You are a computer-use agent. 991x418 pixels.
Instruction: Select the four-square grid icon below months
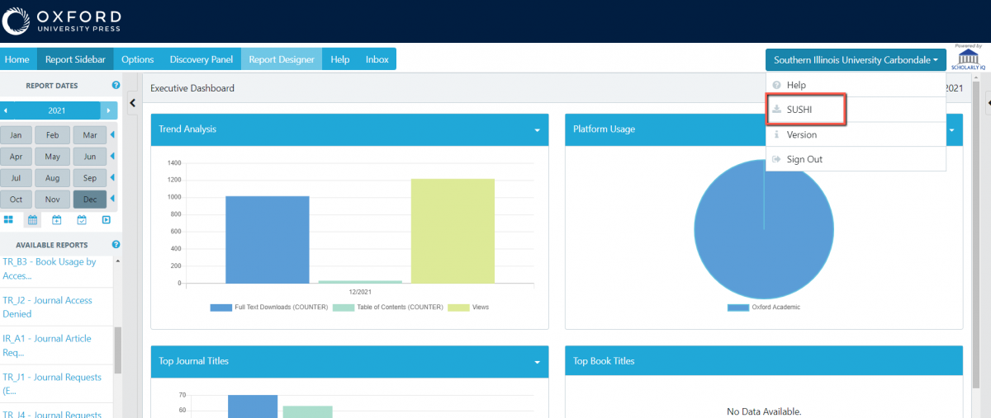[x=8, y=220]
